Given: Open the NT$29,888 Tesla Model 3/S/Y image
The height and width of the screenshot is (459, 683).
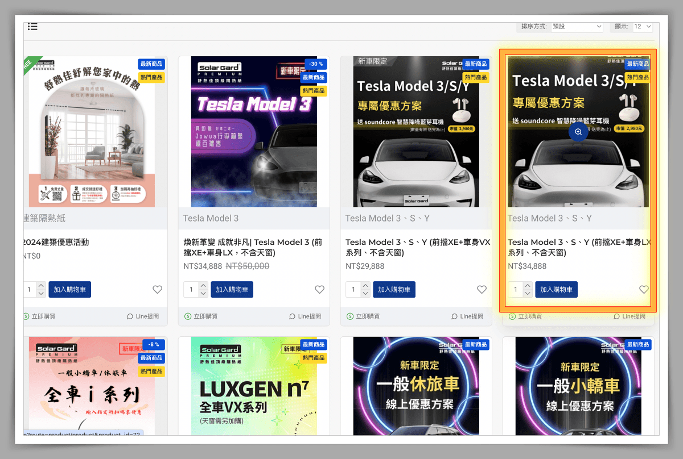Looking at the screenshot, I should pyautogui.click(x=416, y=131).
